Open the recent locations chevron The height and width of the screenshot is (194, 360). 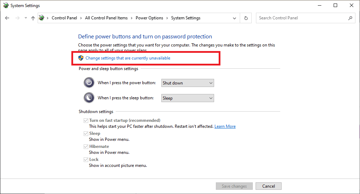click(x=26, y=18)
